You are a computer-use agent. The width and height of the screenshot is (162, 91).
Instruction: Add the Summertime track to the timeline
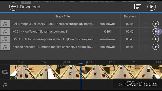(x=146, y=47)
